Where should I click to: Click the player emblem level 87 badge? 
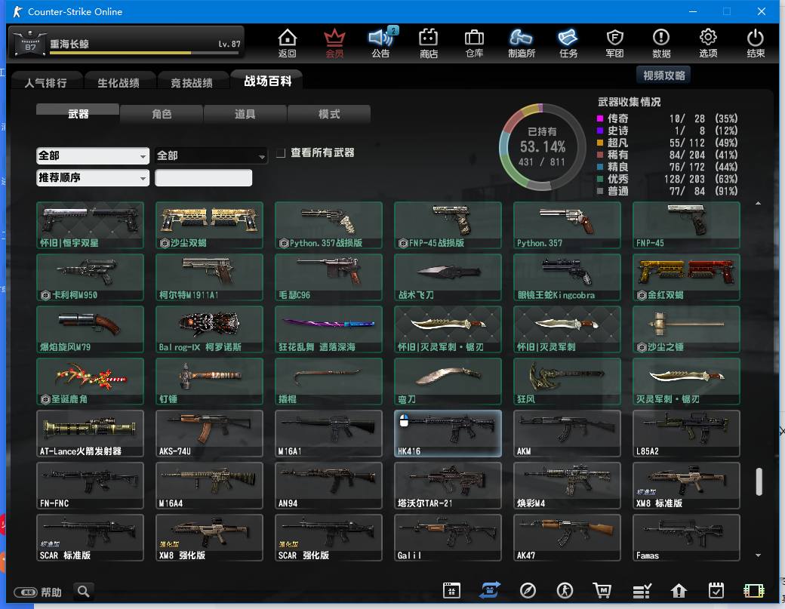click(x=30, y=43)
